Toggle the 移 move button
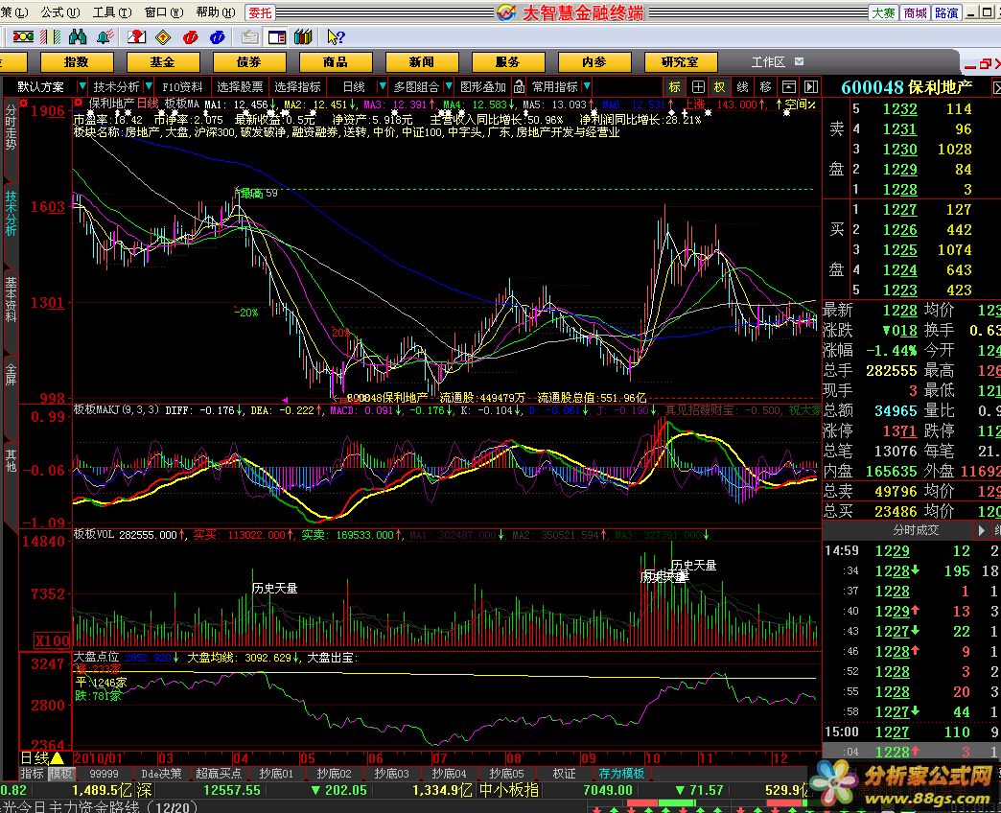This screenshot has height=813, width=1001. [x=765, y=87]
